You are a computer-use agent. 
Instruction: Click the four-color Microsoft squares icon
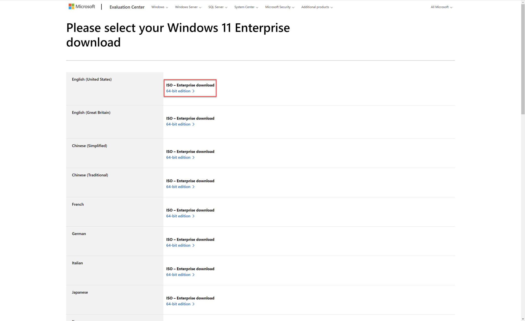(x=71, y=6)
